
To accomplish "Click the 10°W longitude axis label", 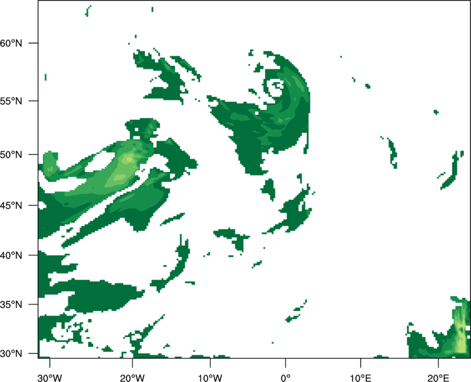I will coord(210,378).
